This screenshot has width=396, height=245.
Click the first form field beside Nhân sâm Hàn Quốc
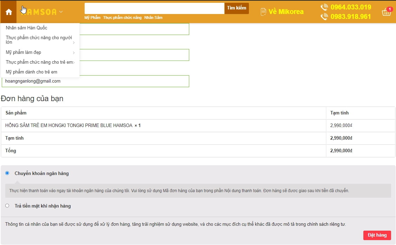pyautogui.click(x=134, y=29)
